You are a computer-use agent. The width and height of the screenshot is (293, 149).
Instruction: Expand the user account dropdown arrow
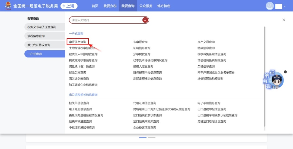[285, 6]
